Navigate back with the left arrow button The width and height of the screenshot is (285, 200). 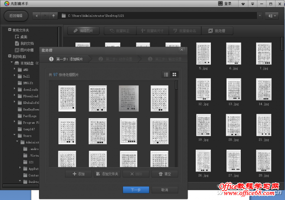(36, 16)
